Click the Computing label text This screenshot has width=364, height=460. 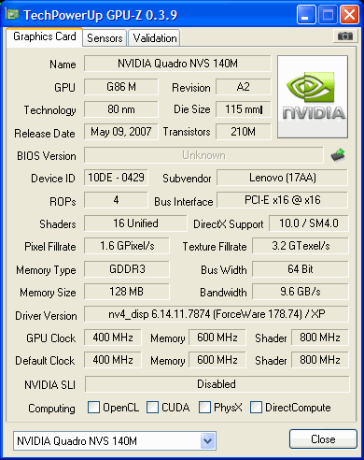(51, 409)
